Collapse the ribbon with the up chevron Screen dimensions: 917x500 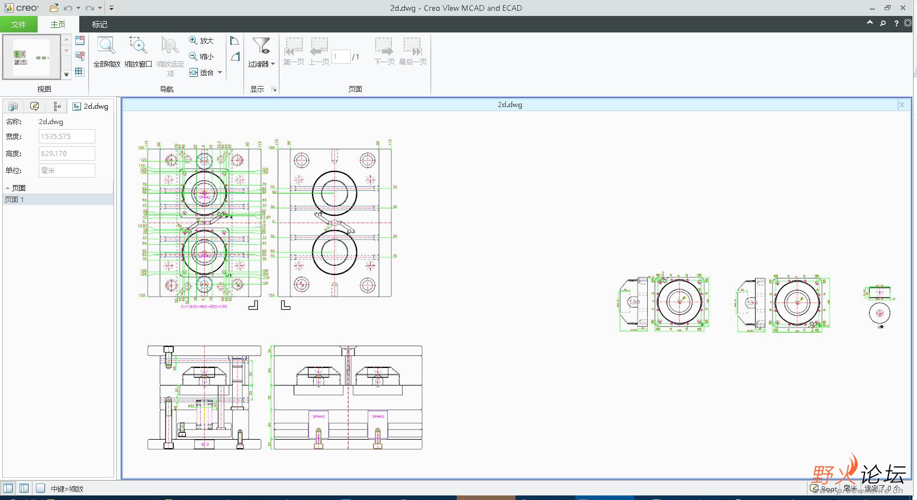[870, 23]
